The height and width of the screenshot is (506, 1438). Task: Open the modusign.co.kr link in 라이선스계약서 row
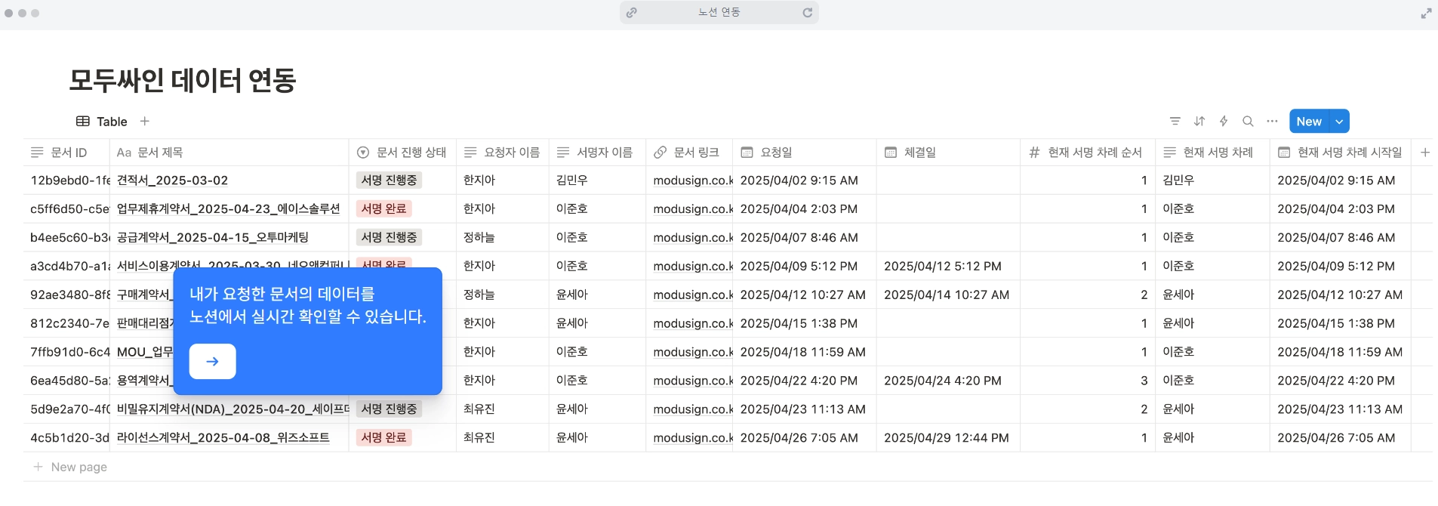tap(693, 438)
